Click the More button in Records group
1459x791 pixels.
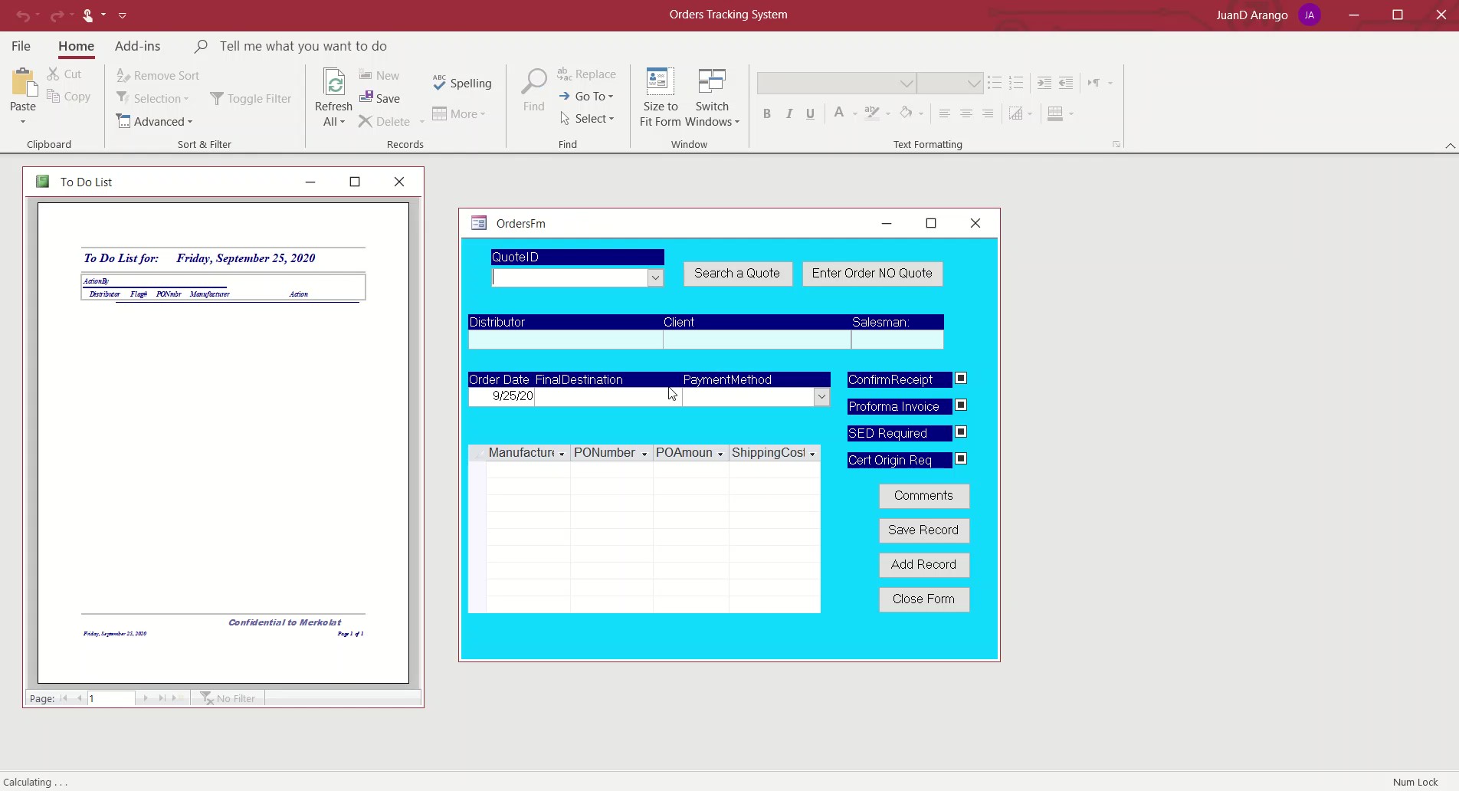(x=459, y=114)
